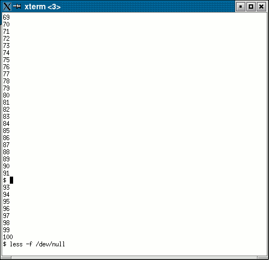
Task: Click the line showing 93
Action: point(6,188)
